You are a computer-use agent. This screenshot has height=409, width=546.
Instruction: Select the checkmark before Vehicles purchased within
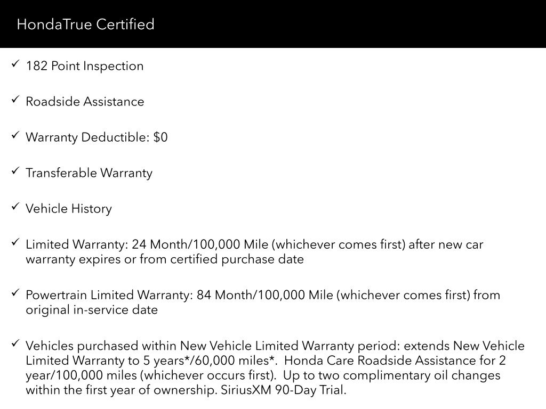click(15, 343)
